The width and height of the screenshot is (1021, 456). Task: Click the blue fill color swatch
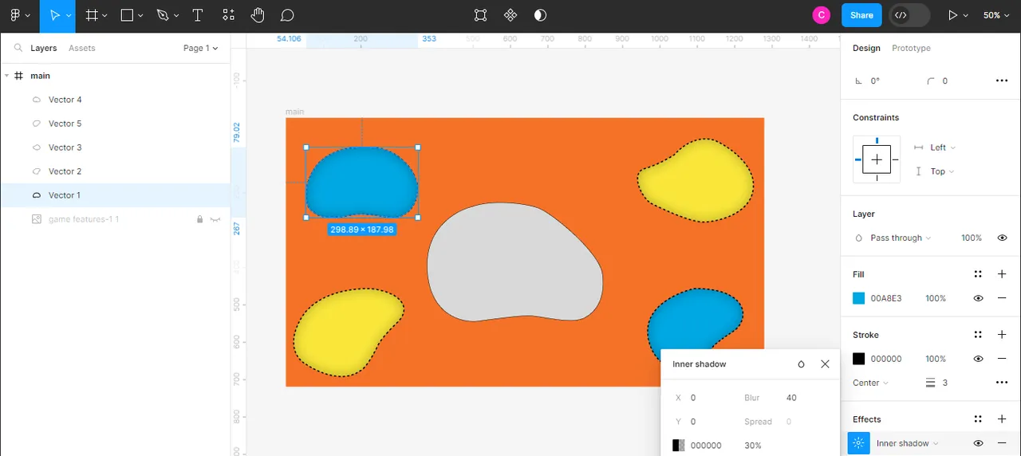[x=858, y=298]
